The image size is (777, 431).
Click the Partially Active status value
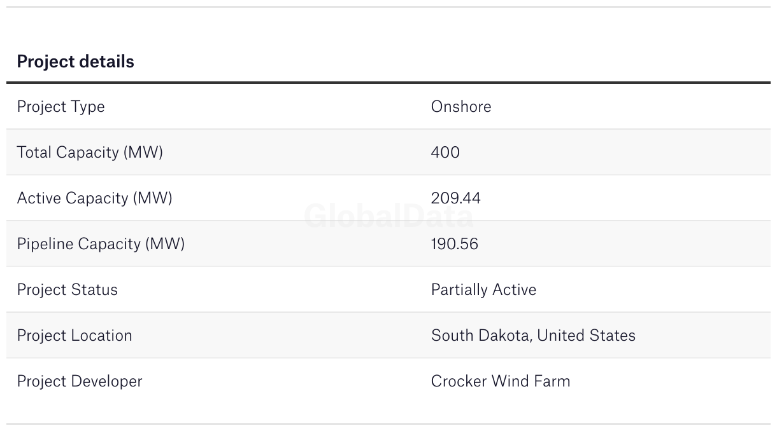point(483,290)
